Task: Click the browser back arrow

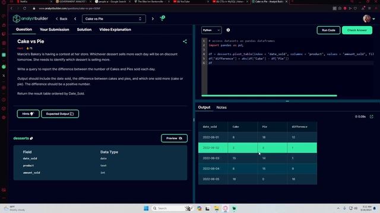Action: [11, 8]
